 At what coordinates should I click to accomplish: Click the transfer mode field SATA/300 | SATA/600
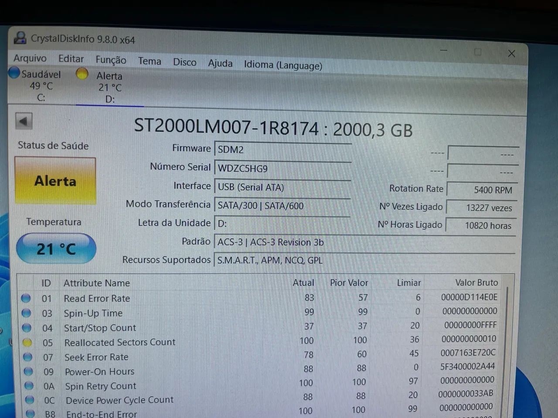tap(282, 206)
